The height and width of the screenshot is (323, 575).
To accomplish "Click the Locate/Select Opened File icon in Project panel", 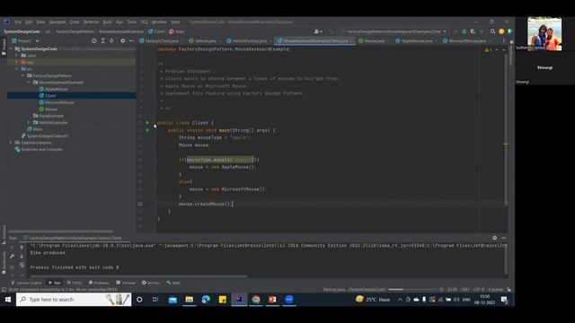I will click(x=94, y=40).
